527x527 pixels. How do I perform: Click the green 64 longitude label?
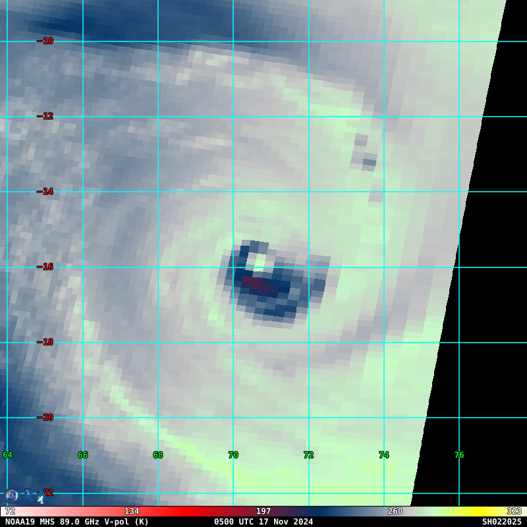pyautogui.click(x=7, y=455)
